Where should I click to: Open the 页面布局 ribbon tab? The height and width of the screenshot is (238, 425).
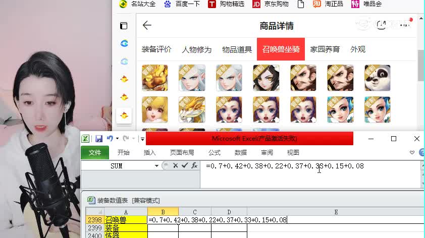[182, 153]
